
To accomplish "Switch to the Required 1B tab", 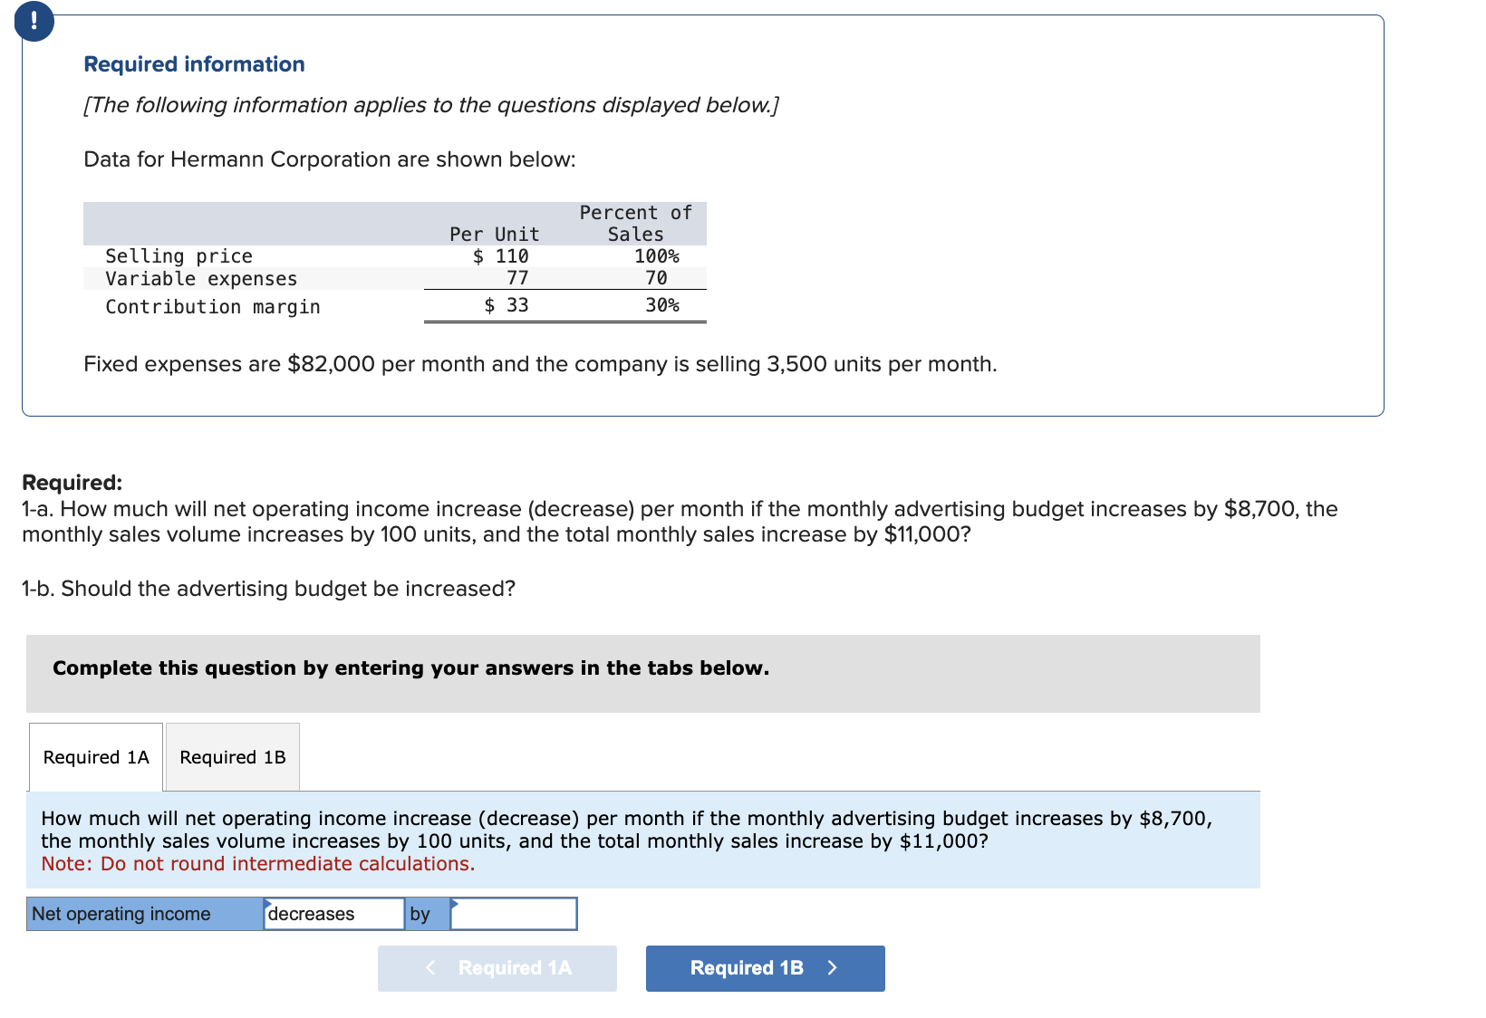I will pos(232,757).
